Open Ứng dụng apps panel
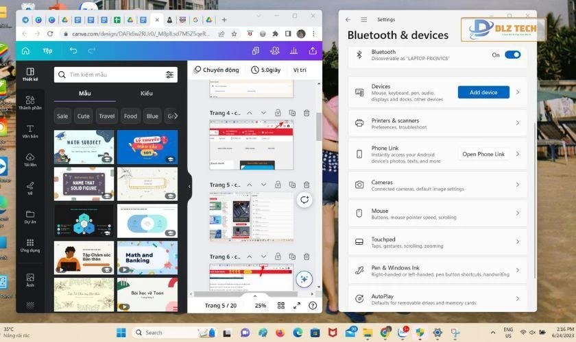 click(x=30, y=246)
